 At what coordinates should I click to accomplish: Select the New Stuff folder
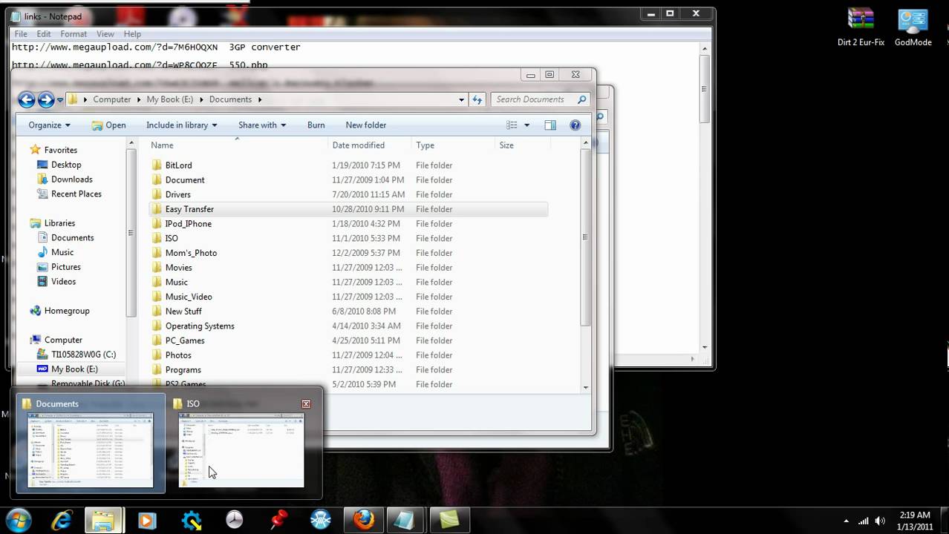pos(183,311)
